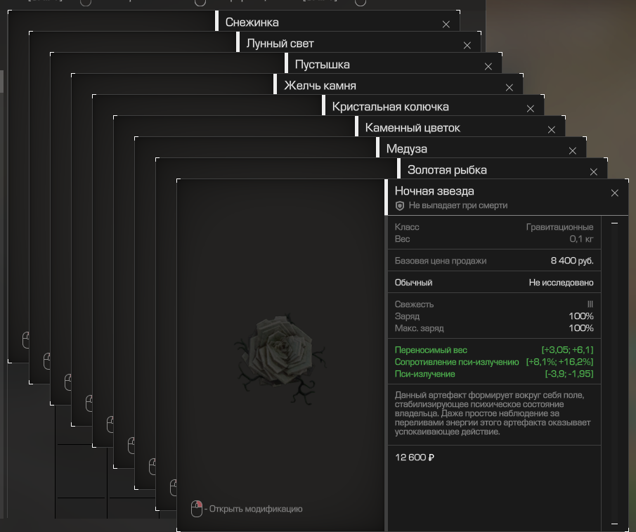Click the 8 400 руб. base price

coord(572,261)
